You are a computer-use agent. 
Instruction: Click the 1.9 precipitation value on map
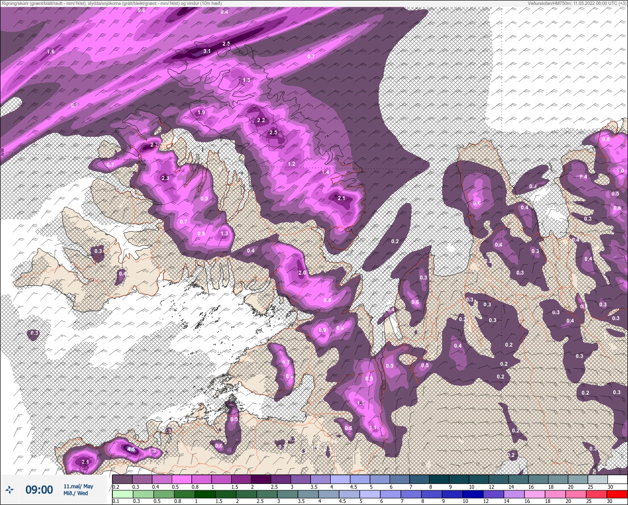pyautogui.click(x=201, y=112)
